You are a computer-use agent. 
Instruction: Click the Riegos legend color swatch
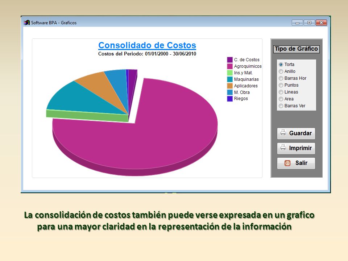230,99
